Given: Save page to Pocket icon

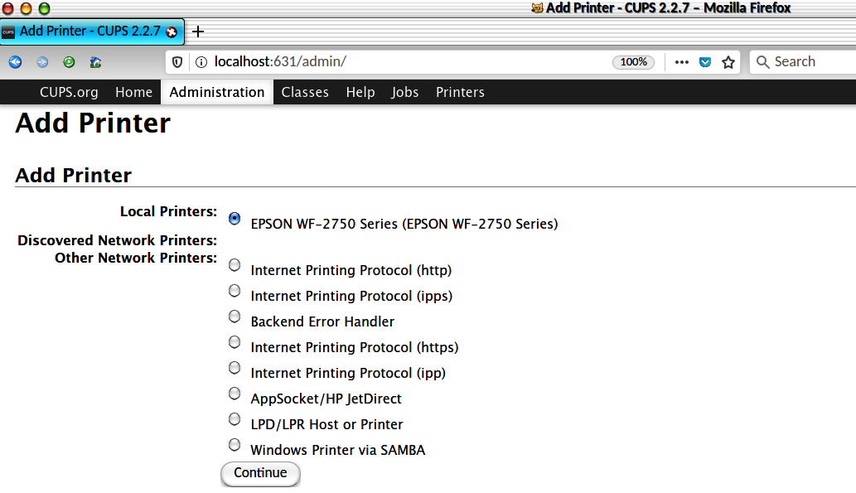Looking at the screenshot, I should click(705, 62).
